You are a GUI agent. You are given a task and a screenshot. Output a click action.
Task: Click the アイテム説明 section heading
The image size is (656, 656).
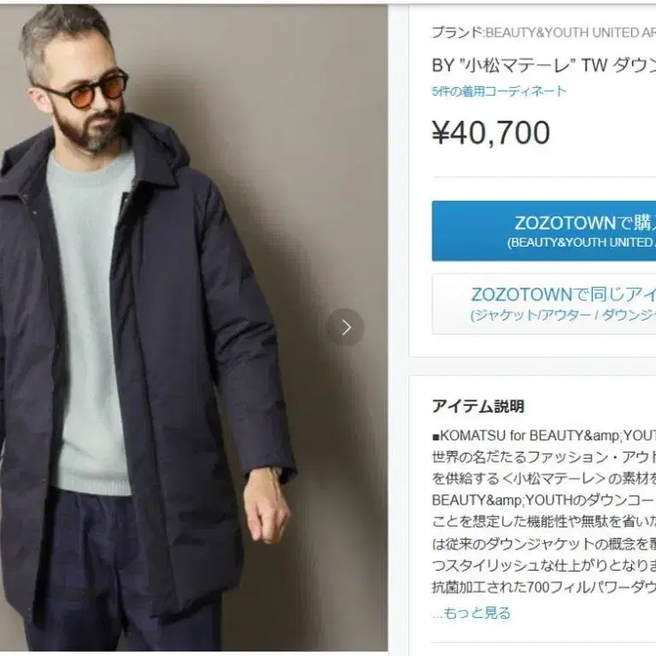(478, 407)
